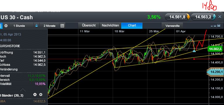Click the Eröffnung value 14.551,1
The height and width of the screenshot is (105, 224).
[39, 52]
